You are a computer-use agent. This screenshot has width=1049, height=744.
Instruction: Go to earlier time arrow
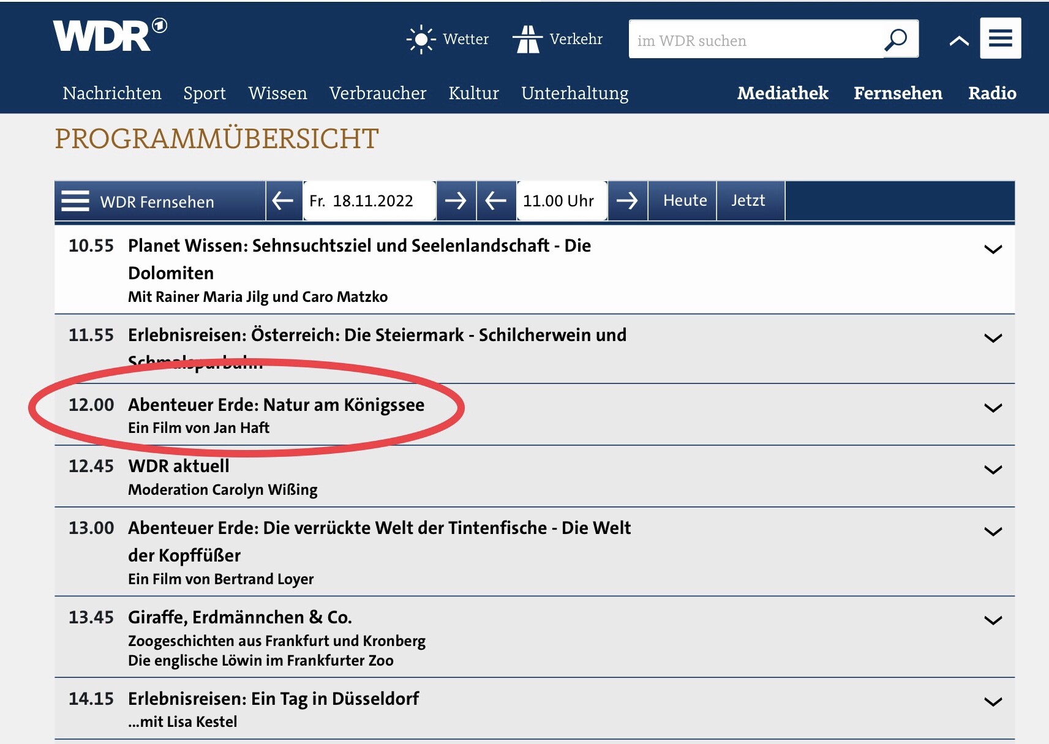point(495,200)
